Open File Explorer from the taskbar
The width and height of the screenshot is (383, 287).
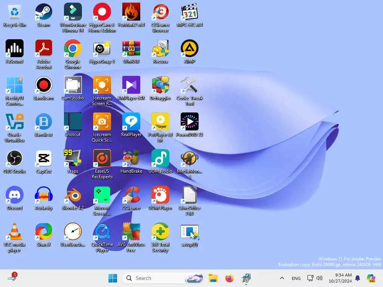click(x=213, y=278)
